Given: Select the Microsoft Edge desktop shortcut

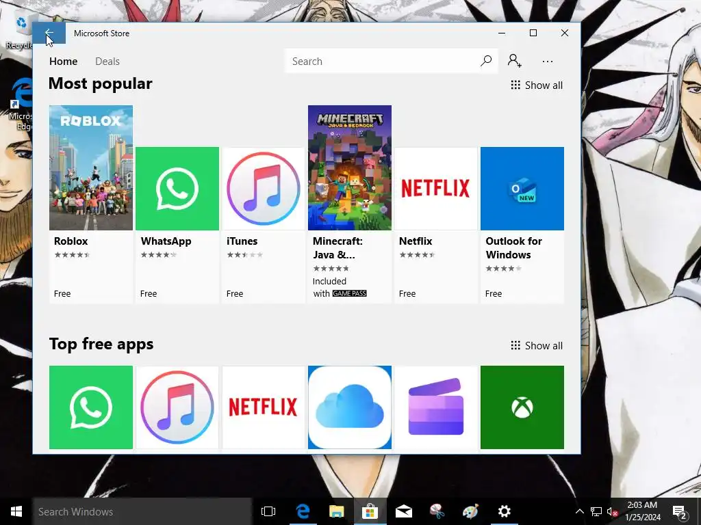Looking at the screenshot, I should point(21,105).
